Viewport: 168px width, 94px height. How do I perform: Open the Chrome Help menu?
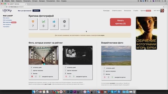[64, 1]
